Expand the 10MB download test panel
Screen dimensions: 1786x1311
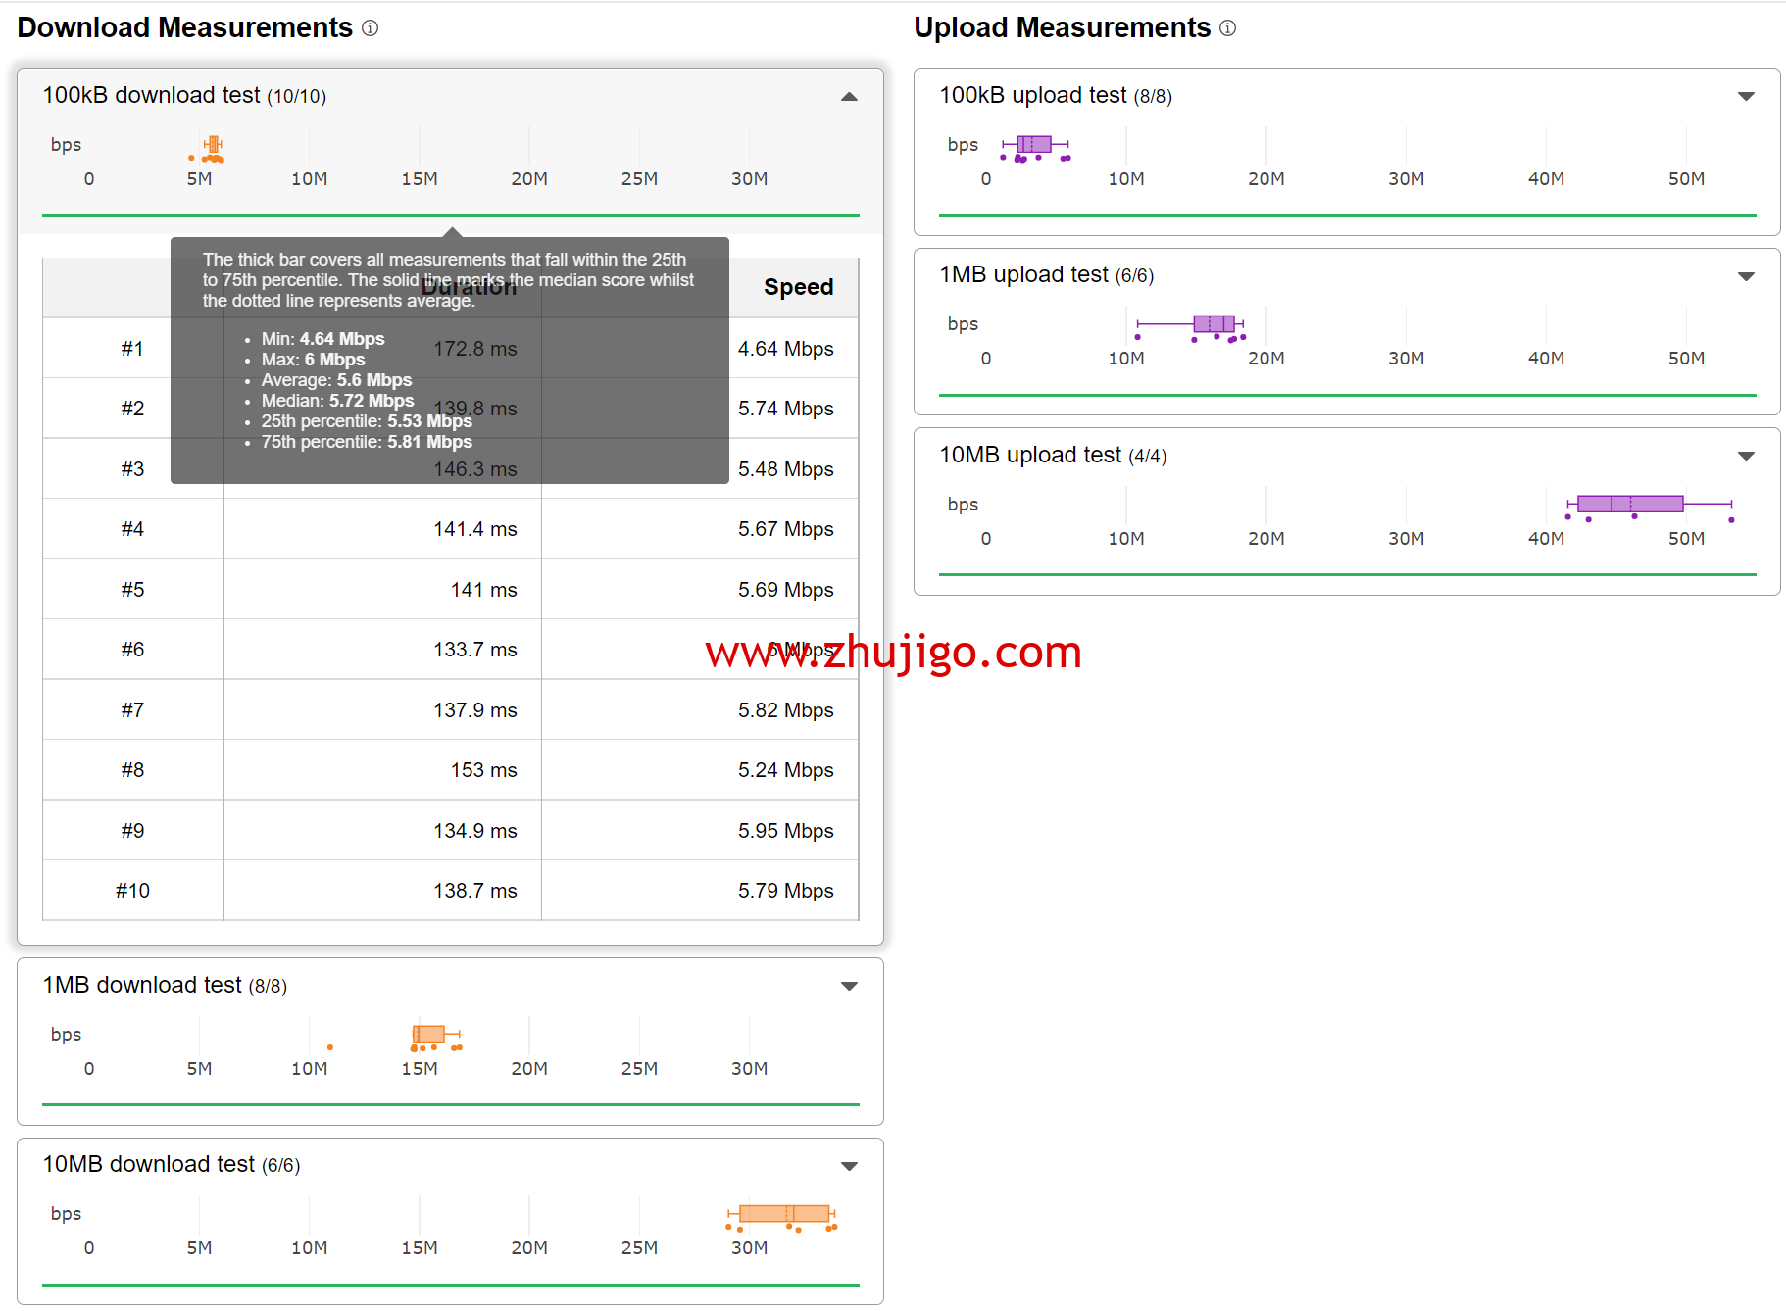[849, 1165]
